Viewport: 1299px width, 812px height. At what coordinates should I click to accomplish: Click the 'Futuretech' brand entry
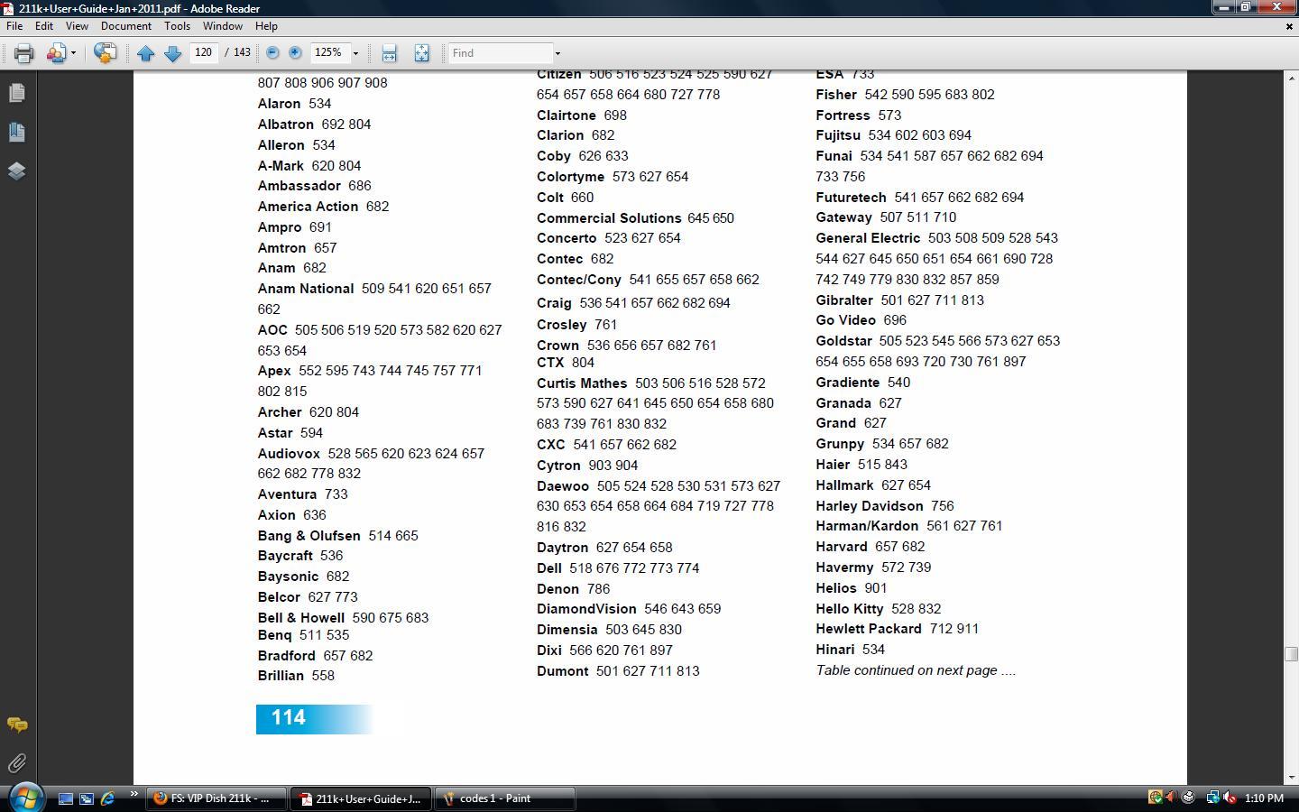click(x=852, y=198)
